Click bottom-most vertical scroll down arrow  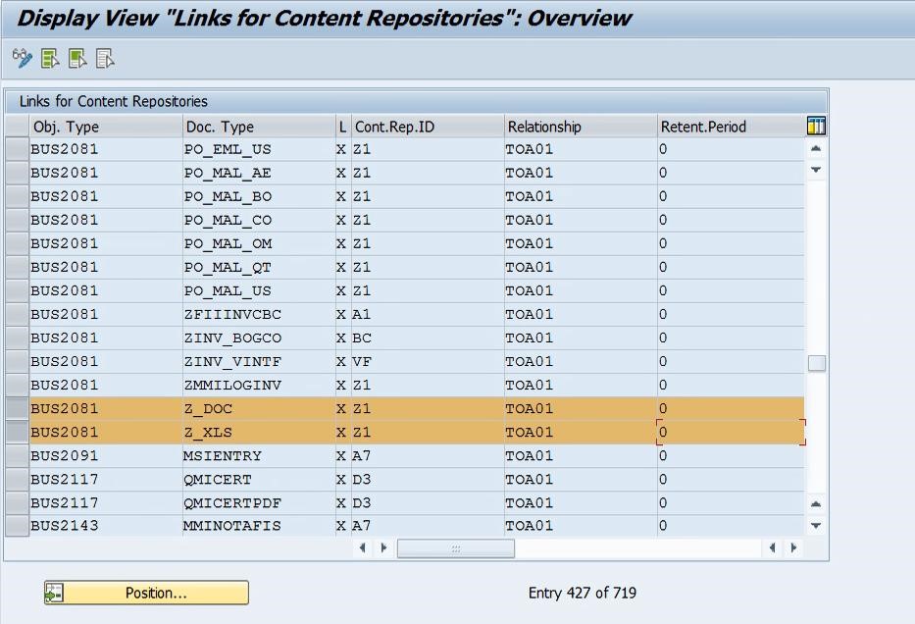click(x=816, y=525)
